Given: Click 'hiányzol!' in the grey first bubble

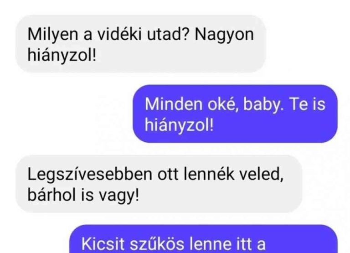Looking at the screenshot, I should click(x=62, y=55).
